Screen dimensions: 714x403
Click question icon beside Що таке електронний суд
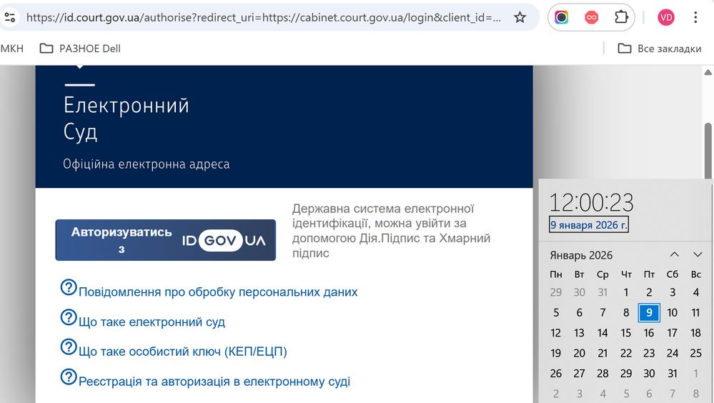coord(69,317)
